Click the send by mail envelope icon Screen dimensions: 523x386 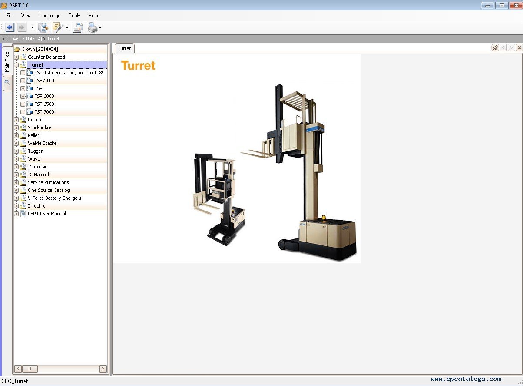[78, 28]
